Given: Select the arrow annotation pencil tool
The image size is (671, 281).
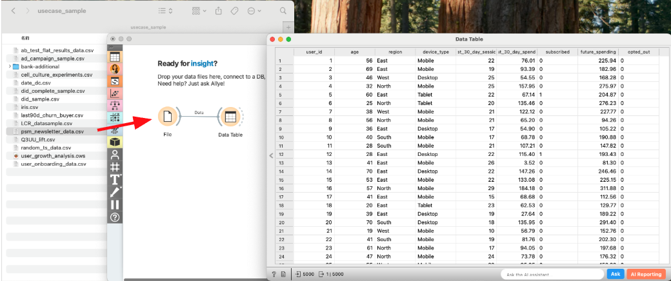Looking at the screenshot, I should 115,191.
